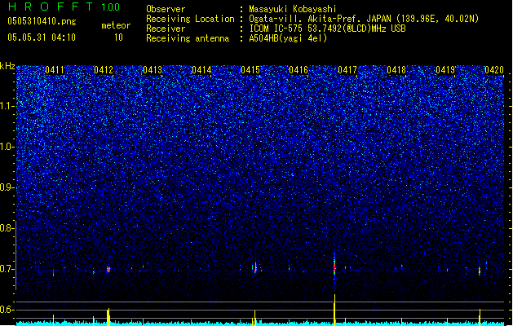This screenshot has width=513, height=326.
Task: Click the 1.0 kHz axis label
Action: (7, 147)
